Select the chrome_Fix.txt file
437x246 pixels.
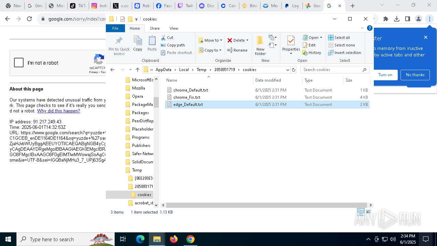coord(267,97)
